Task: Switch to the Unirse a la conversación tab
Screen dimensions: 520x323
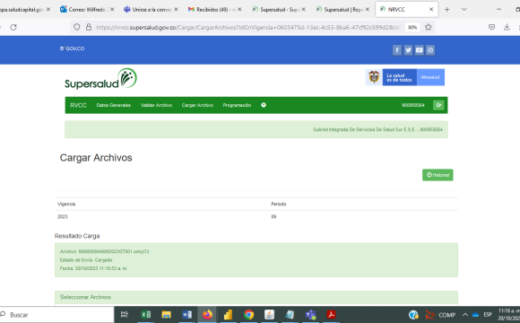Action: 151,9
